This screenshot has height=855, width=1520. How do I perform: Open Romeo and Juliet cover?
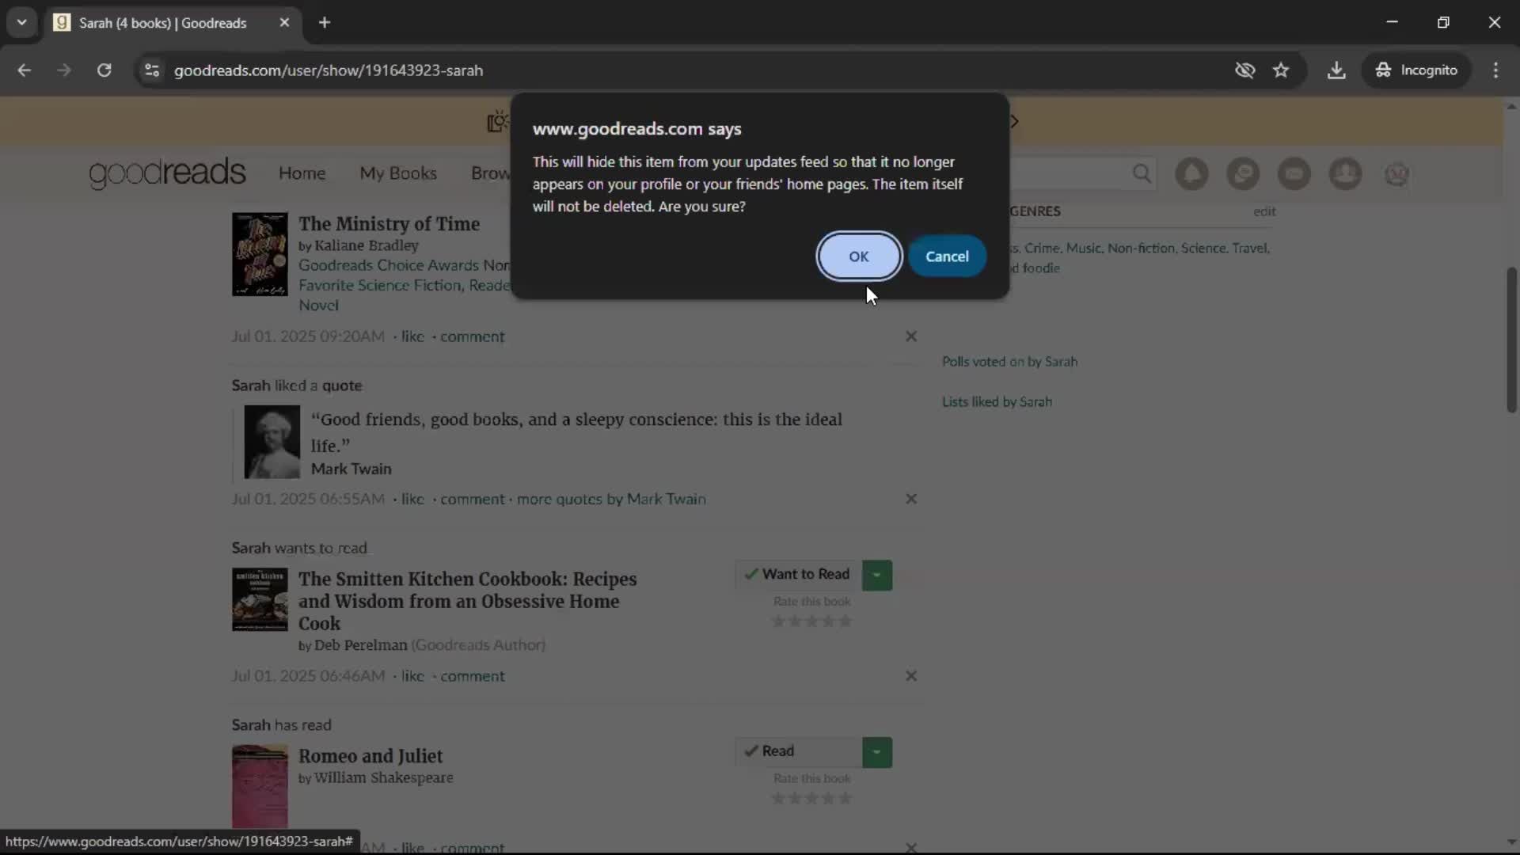click(x=260, y=787)
